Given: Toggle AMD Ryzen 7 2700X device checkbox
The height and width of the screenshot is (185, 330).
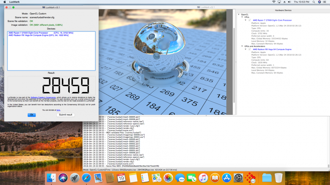Looking at the screenshot, I should coord(249,20).
